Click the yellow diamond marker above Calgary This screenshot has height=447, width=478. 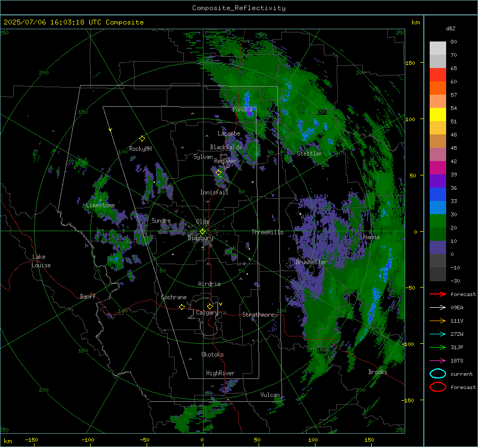click(x=210, y=306)
